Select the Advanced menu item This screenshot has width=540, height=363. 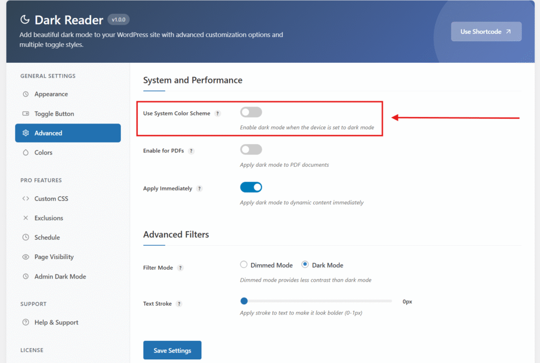[68, 133]
